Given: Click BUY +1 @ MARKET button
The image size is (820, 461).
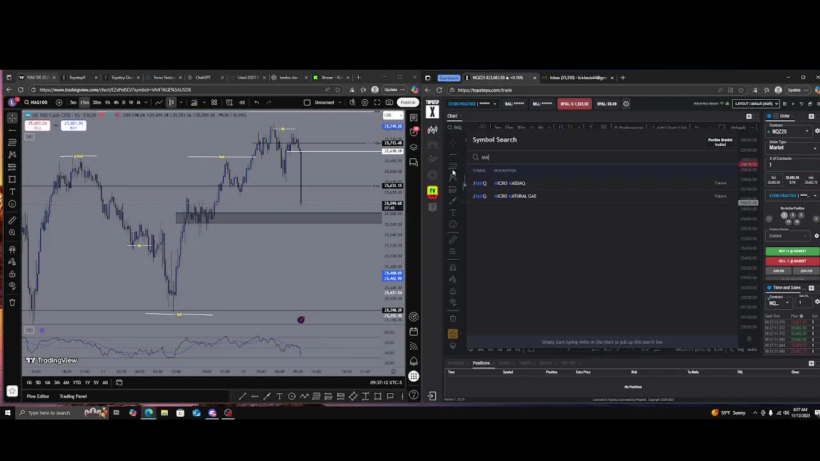Looking at the screenshot, I should point(792,252).
